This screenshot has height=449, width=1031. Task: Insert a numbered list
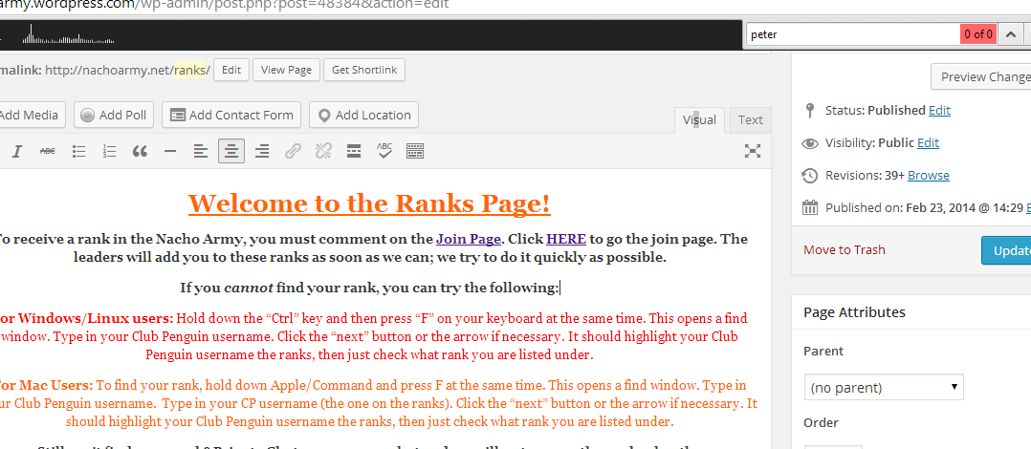tap(109, 151)
